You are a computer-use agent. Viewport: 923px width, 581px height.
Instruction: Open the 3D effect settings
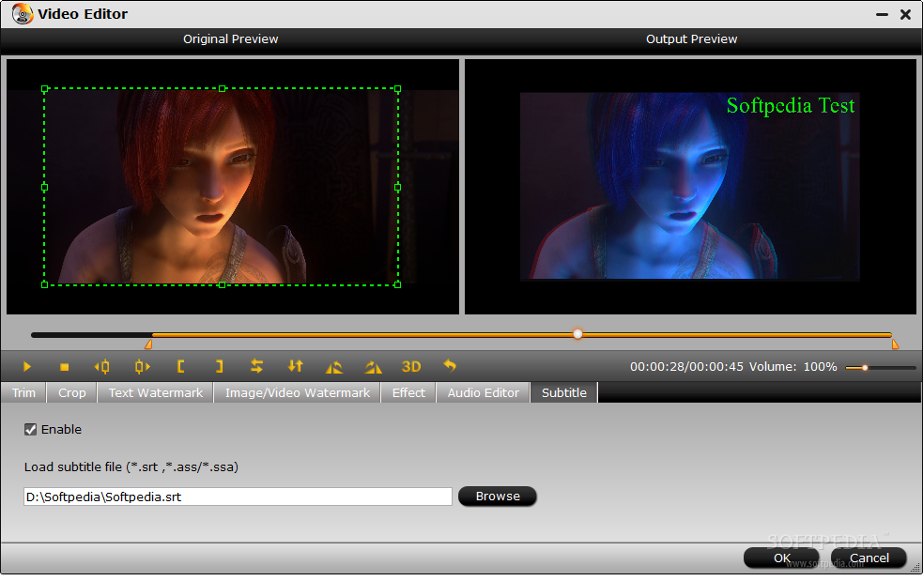click(x=411, y=367)
